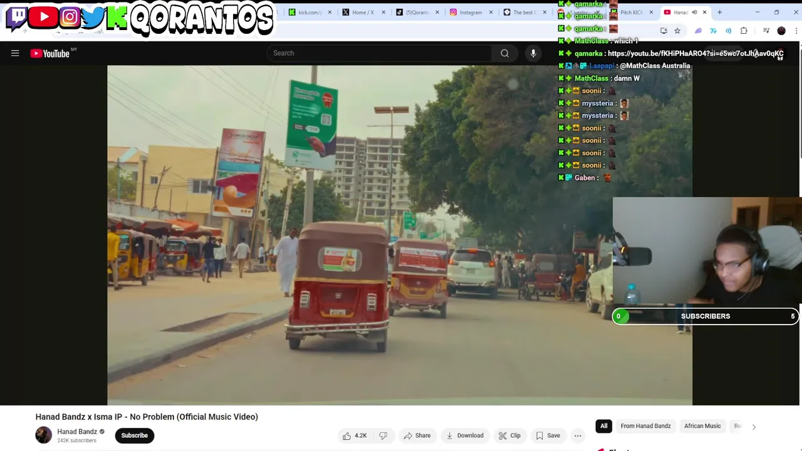The image size is (802, 451).
Task: Click the YouTube search magnifier button
Action: point(504,53)
